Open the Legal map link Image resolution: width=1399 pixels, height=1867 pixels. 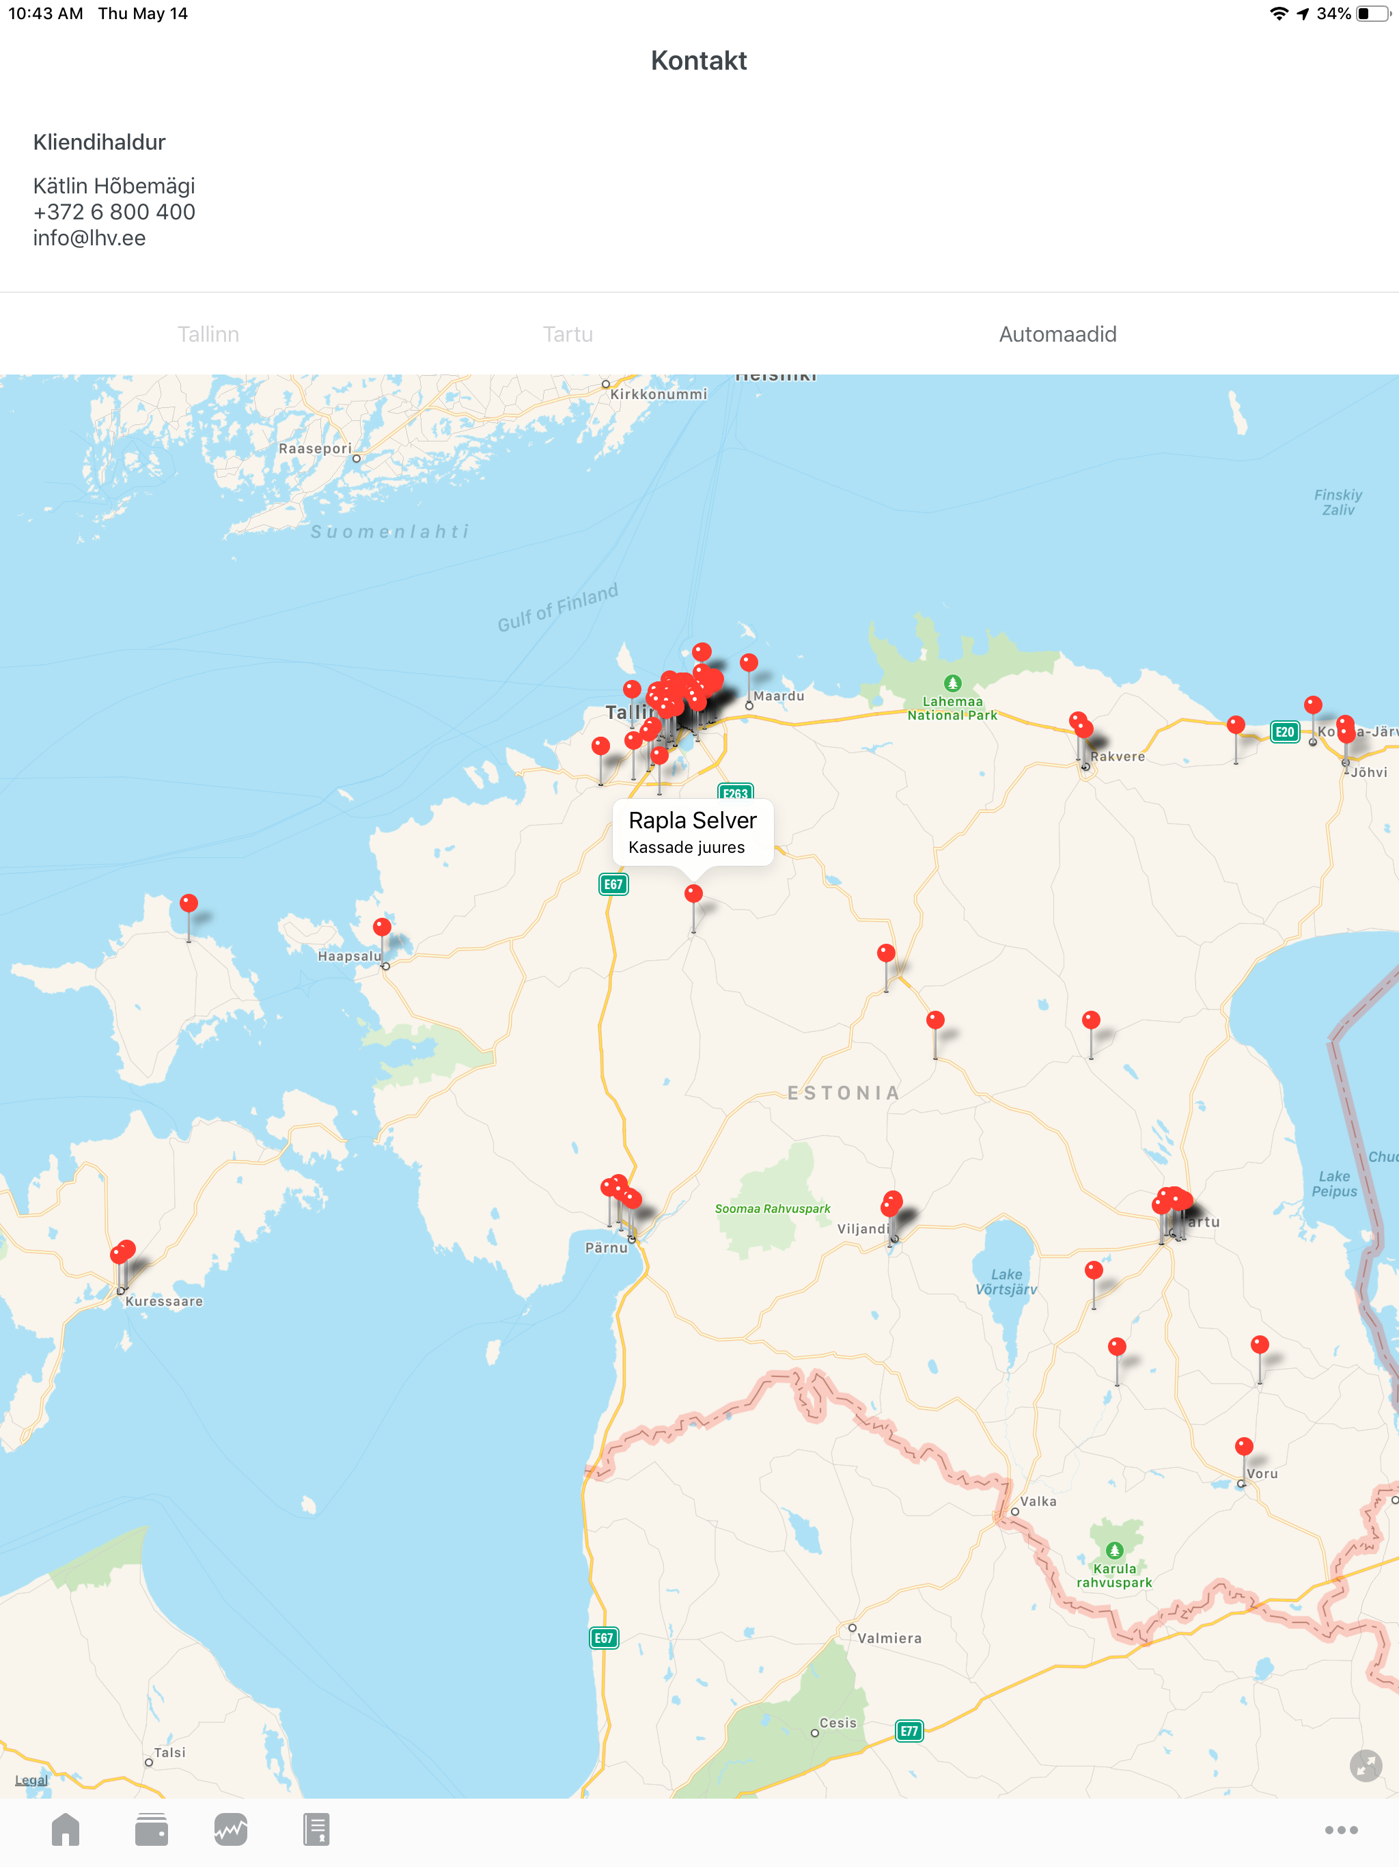[x=31, y=1780]
